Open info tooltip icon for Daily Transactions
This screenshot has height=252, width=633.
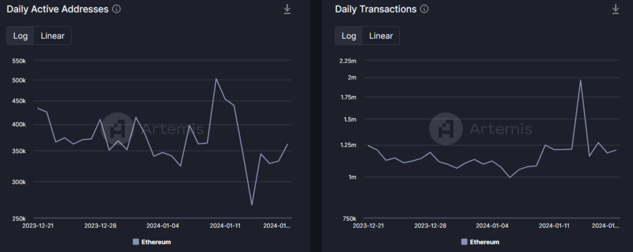(424, 9)
